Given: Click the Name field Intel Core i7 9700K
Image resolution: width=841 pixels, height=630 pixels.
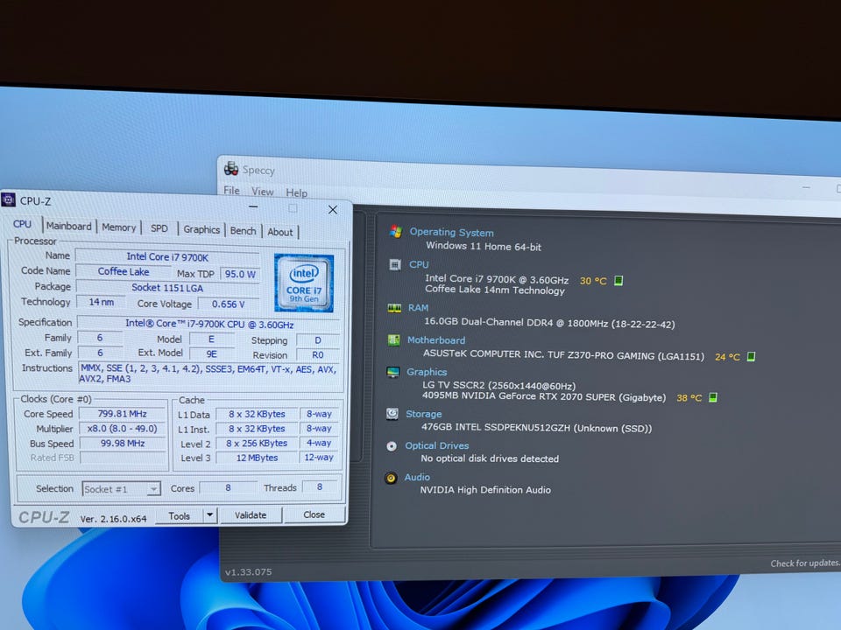Looking at the screenshot, I should coord(167,256).
